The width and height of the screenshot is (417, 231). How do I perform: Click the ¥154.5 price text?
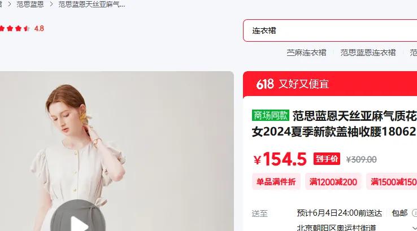point(280,159)
